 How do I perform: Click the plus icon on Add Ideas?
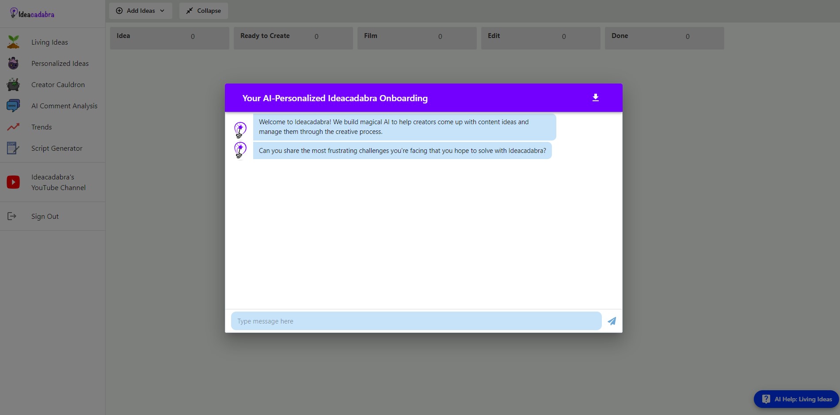(119, 11)
